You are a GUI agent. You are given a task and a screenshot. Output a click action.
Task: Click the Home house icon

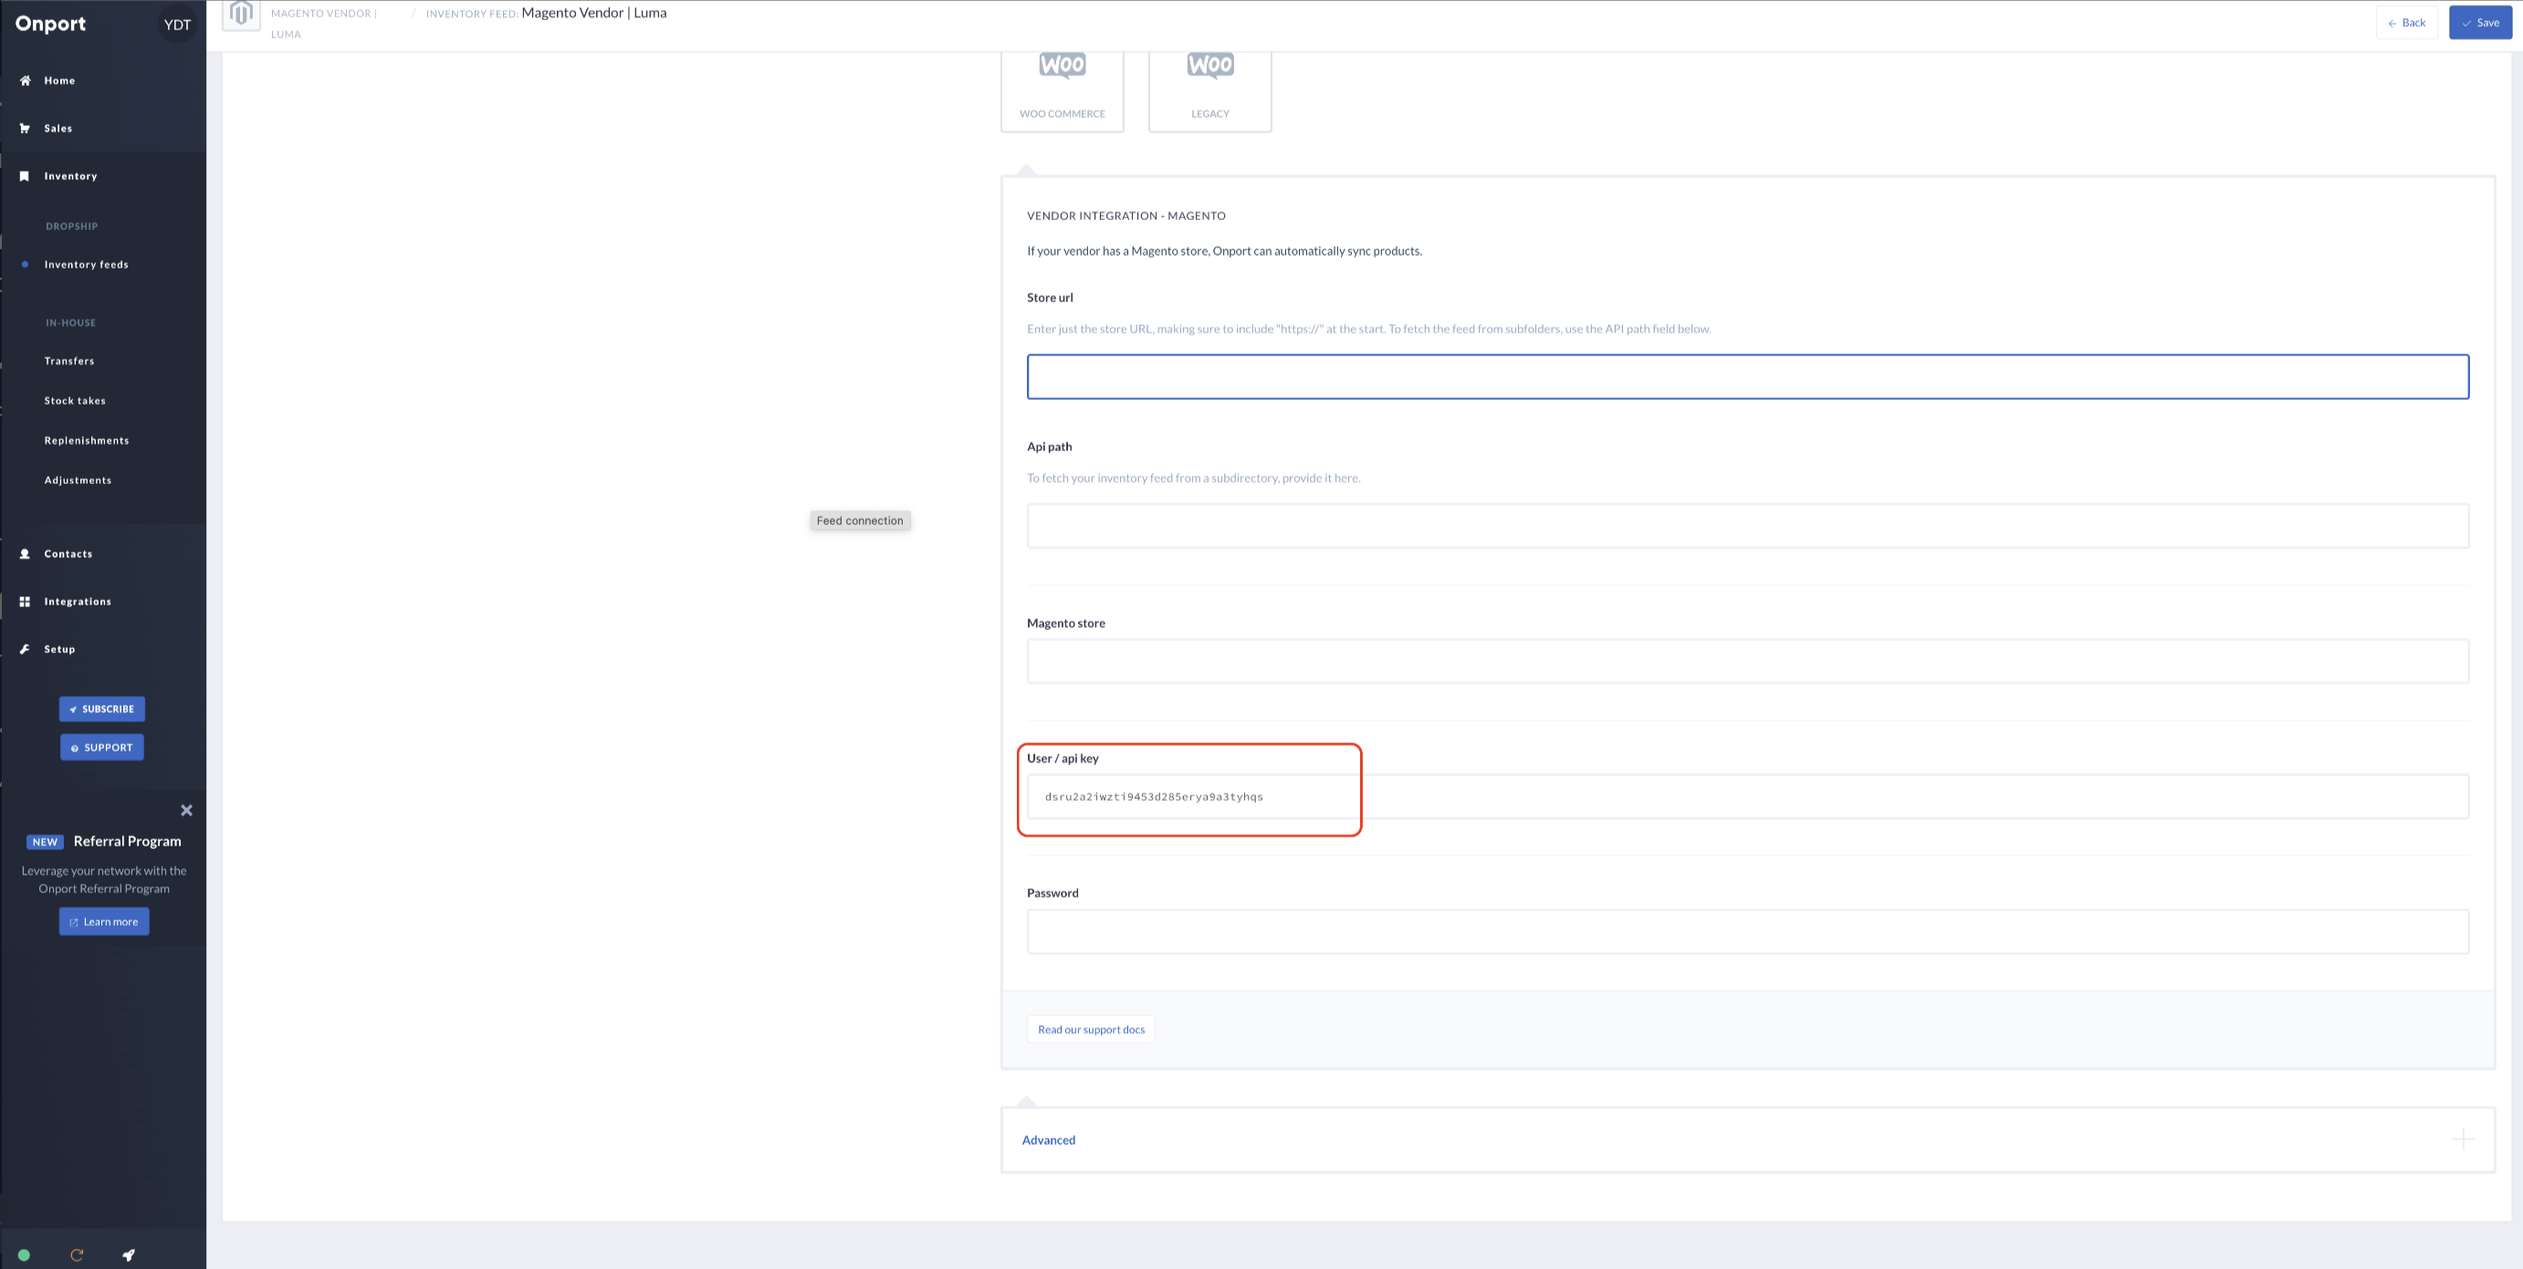tap(25, 80)
